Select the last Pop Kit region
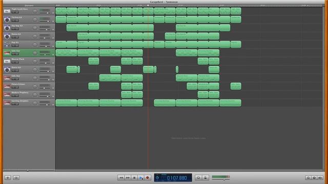Screen dimensions: 328x184 point(236,44)
